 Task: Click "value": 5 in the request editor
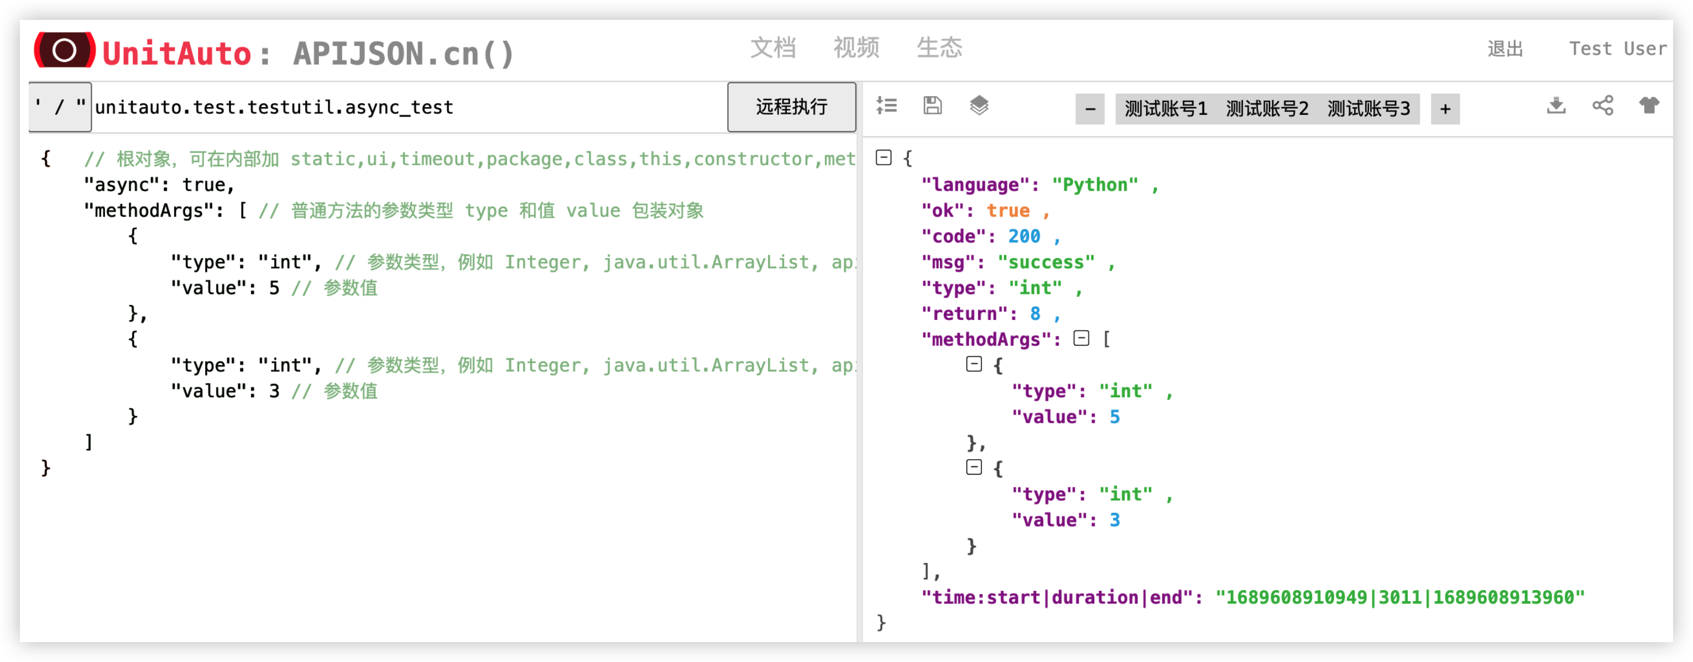pyautogui.click(x=225, y=288)
